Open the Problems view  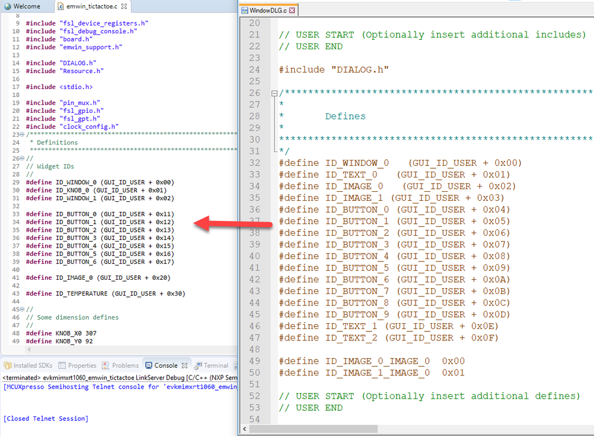click(120, 365)
